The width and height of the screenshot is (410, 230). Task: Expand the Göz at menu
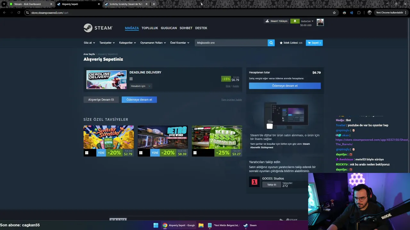coord(89,42)
